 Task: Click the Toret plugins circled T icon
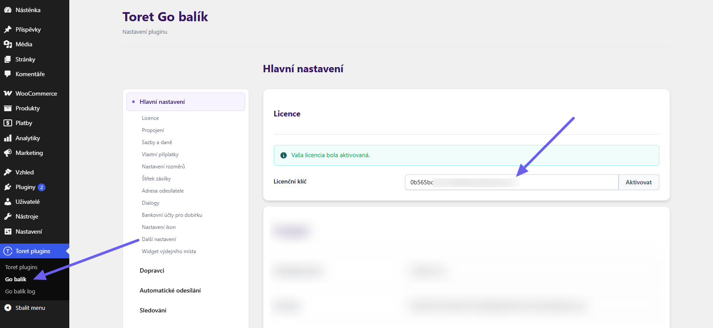[8, 251]
